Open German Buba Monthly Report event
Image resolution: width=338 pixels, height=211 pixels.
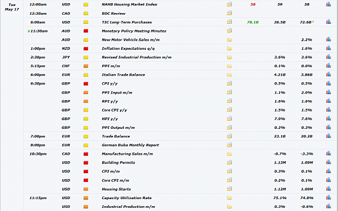click(130, 145)
